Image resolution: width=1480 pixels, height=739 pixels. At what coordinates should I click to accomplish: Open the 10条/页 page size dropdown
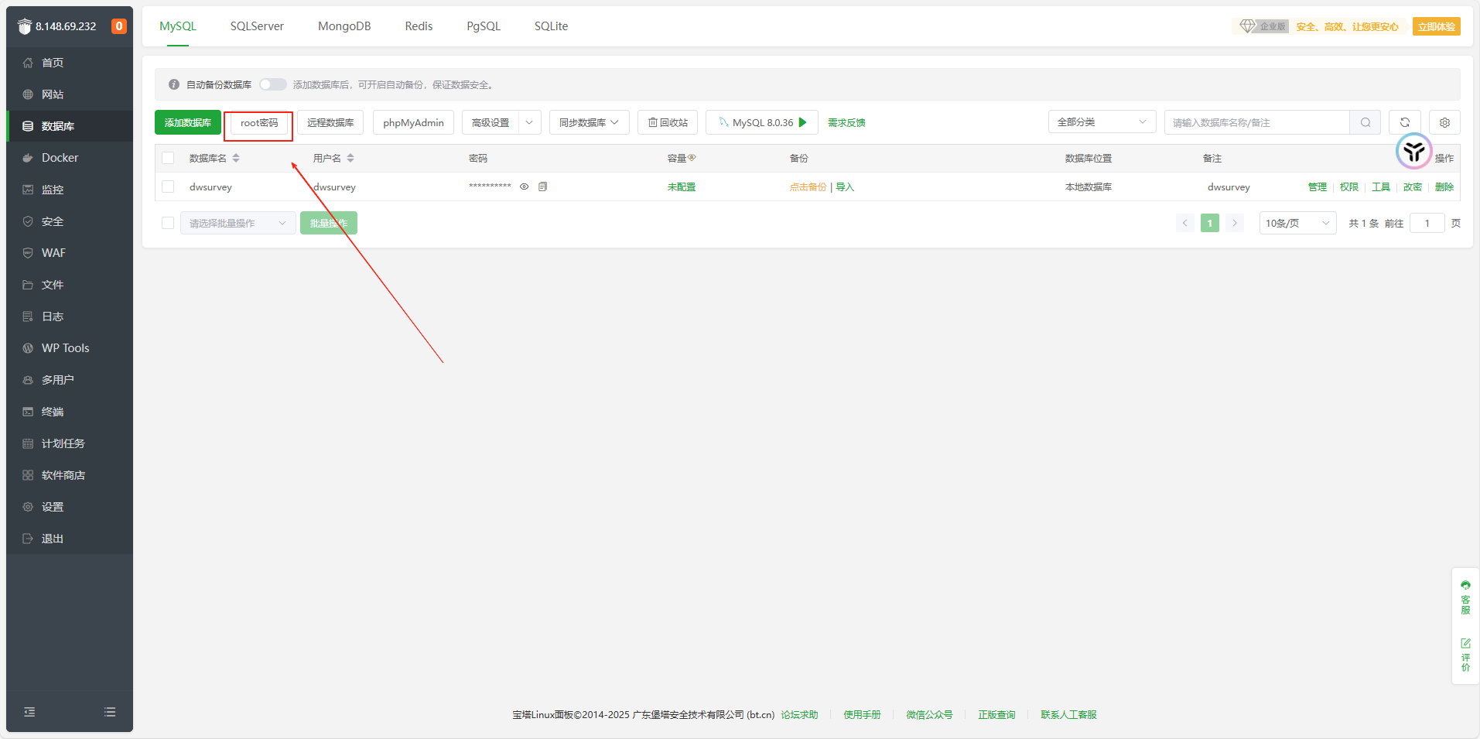tap(1297, 223)
